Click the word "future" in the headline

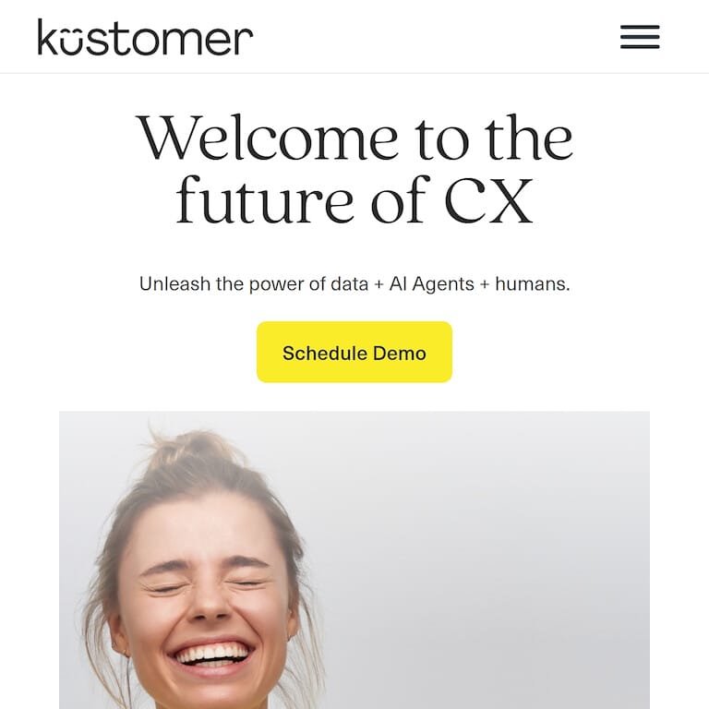(265, 199)
